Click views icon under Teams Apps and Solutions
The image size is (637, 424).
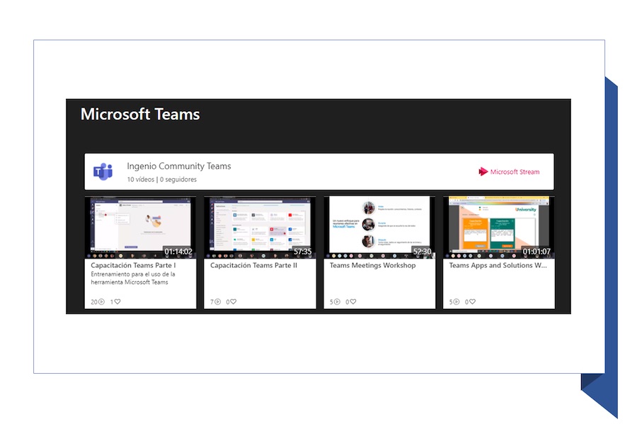[457, 302]
